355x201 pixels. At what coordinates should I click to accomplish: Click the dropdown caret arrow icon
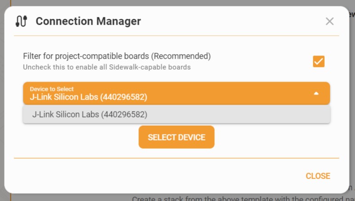pos(316,93)
